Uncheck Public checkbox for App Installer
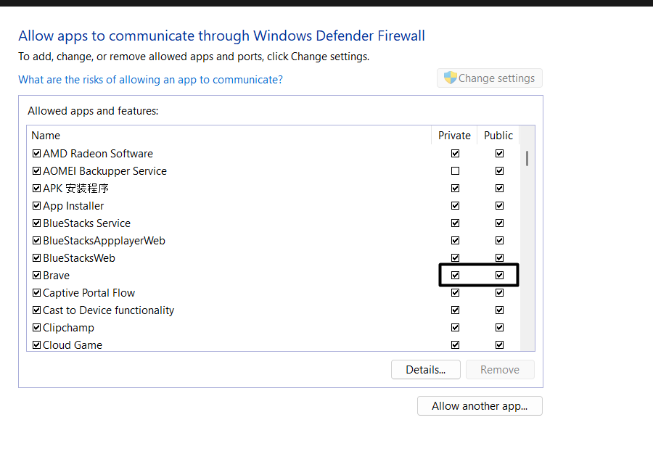 499,206
